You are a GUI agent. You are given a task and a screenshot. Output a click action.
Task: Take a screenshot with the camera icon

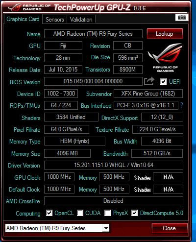point(182,18)
